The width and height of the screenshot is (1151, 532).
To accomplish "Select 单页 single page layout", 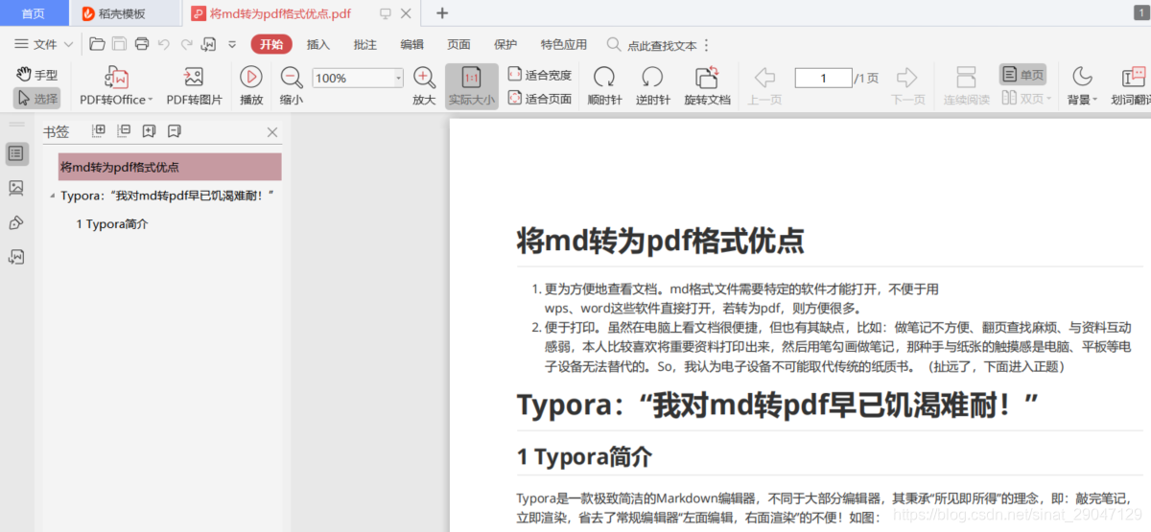I will coord(1022,75).
